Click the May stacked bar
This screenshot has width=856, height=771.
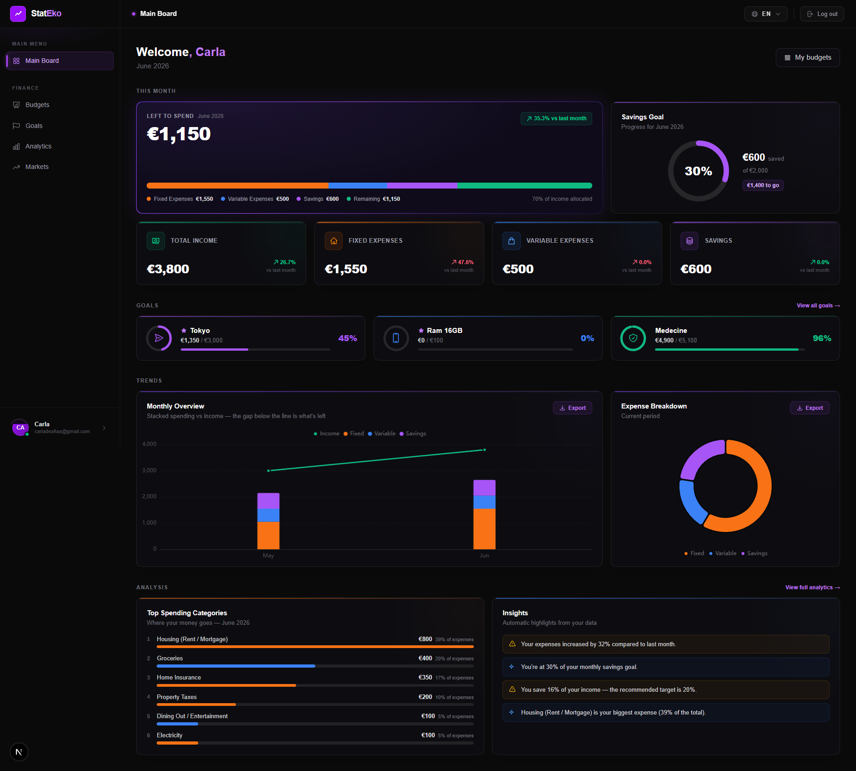point(268,521)
